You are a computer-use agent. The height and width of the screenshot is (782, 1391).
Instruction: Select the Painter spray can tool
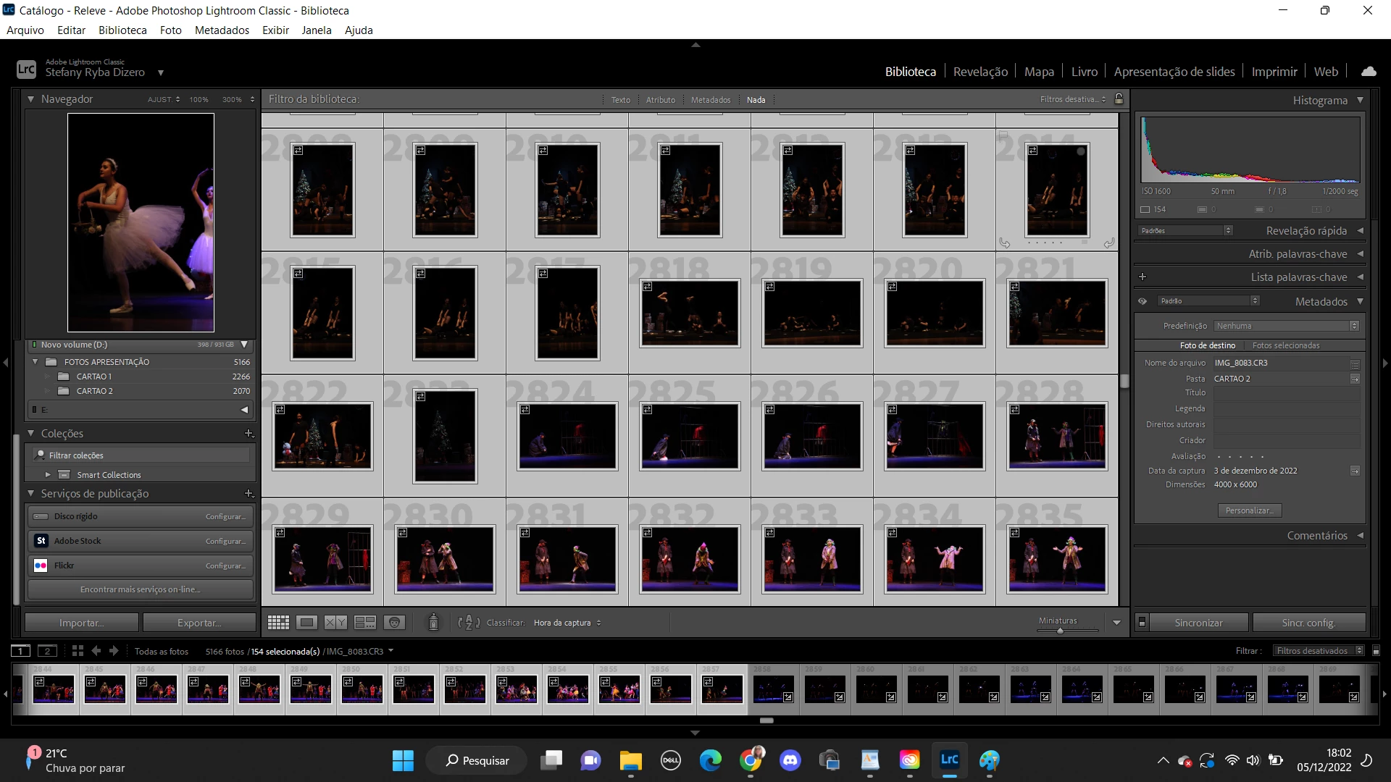point(433,622)
